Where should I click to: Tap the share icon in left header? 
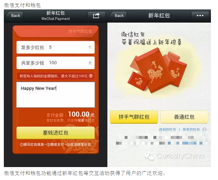(x=96, y=16)
